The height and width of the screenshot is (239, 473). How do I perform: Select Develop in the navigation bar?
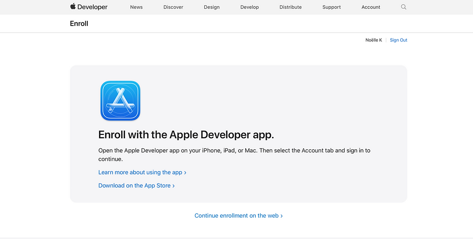coord(250,7)
